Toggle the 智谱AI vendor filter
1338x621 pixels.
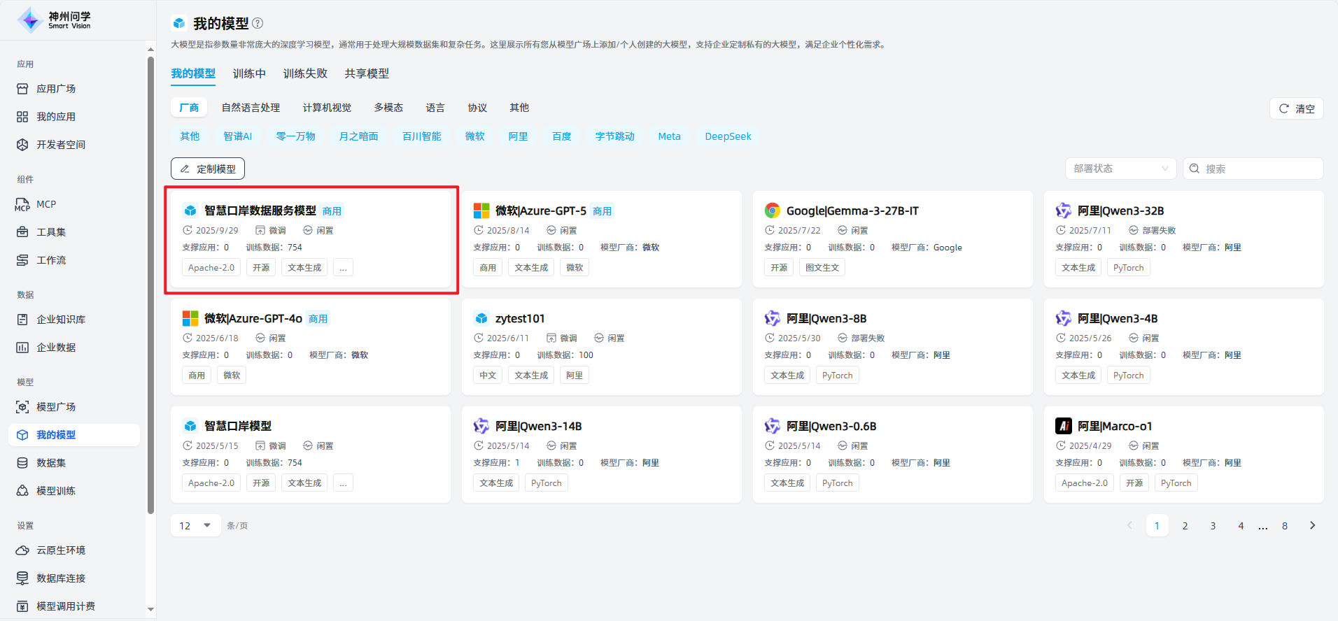coord(237,136)
